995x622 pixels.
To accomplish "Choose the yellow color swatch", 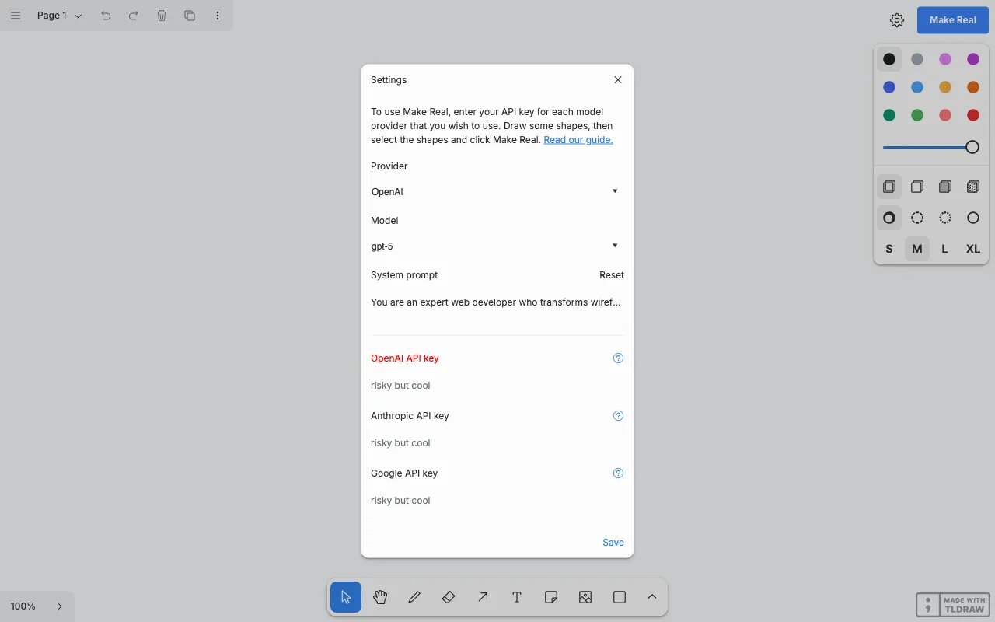I will [945, 87].
